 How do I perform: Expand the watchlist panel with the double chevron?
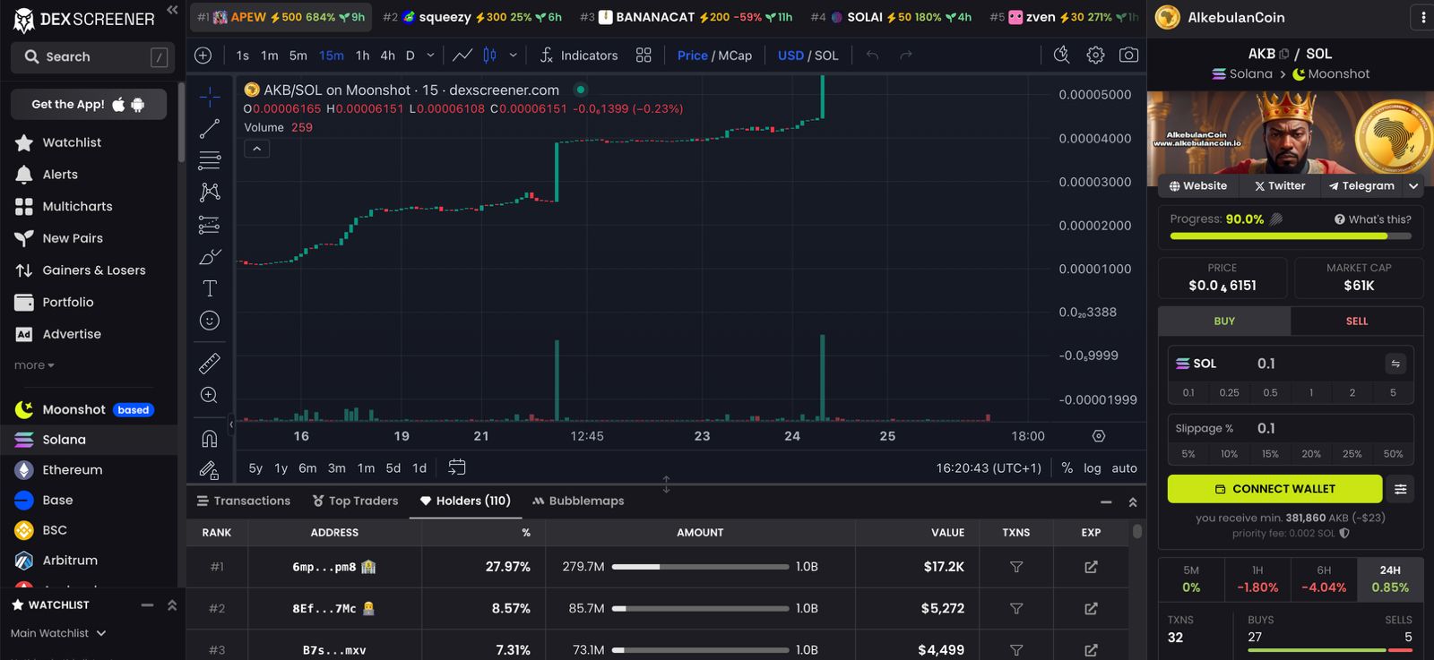coord(172,605)
